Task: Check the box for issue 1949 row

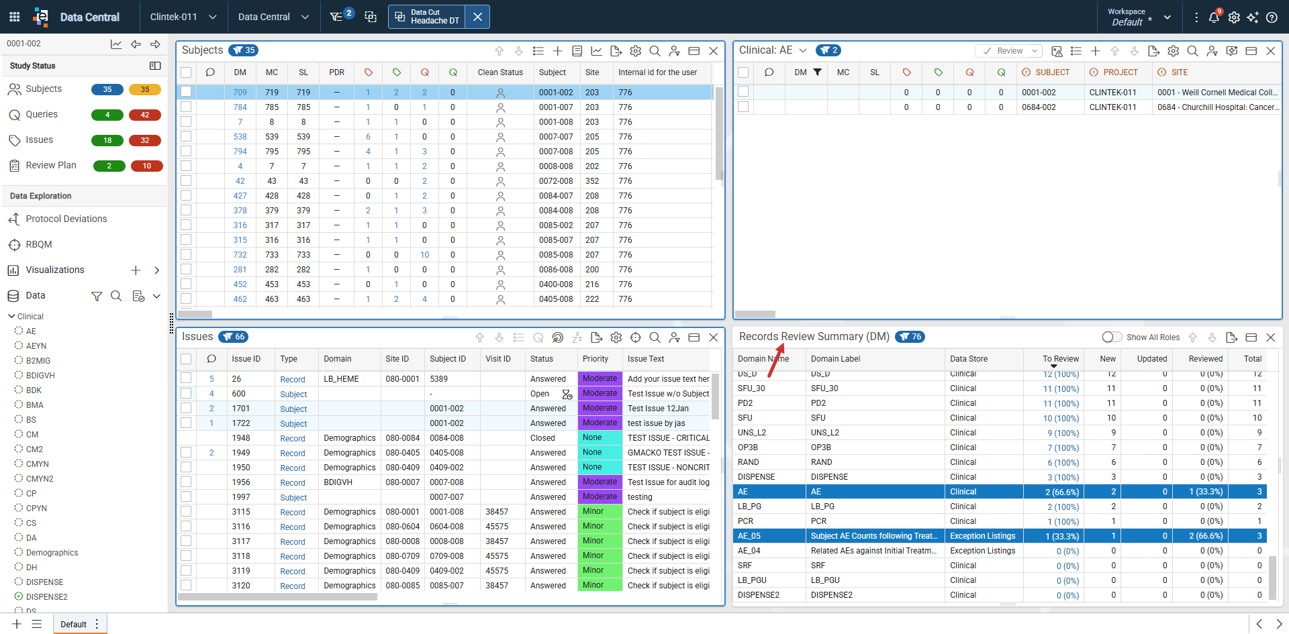Action: click(186, 452)
